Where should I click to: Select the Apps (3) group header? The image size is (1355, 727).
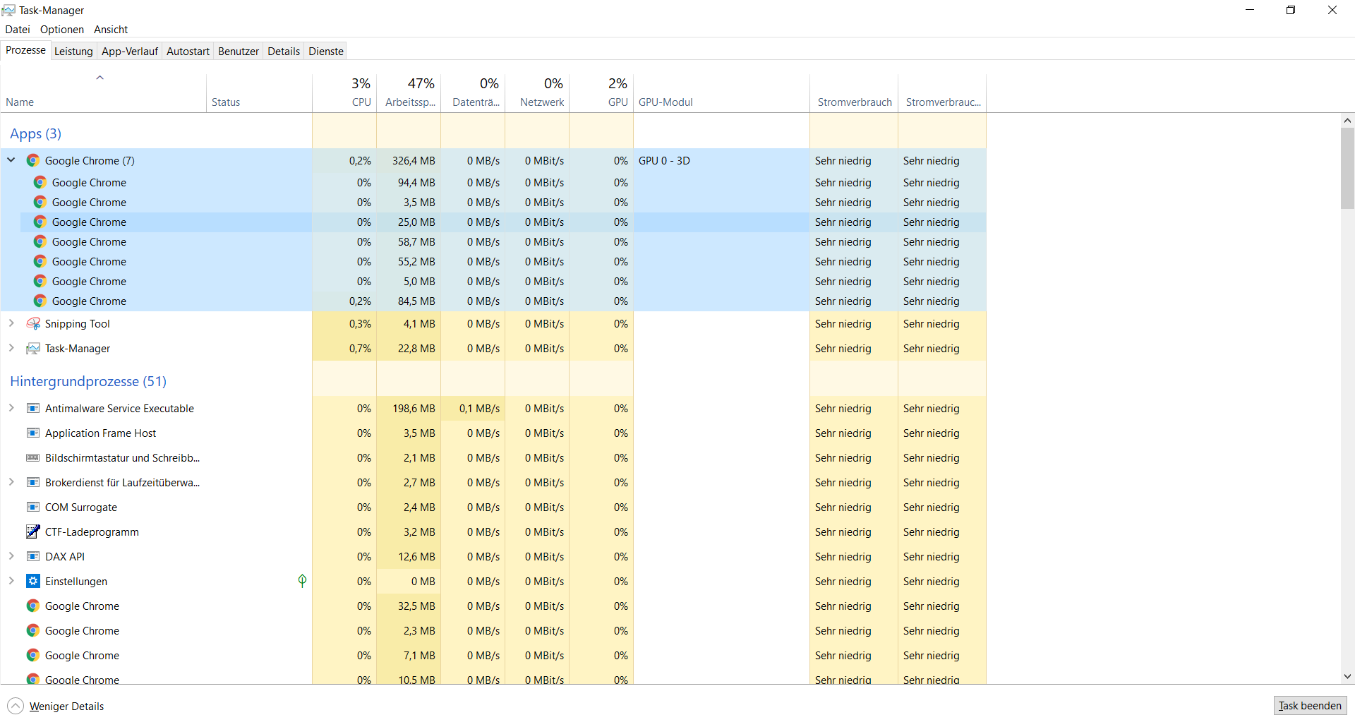pyautogui.click(x=35, y=133)
